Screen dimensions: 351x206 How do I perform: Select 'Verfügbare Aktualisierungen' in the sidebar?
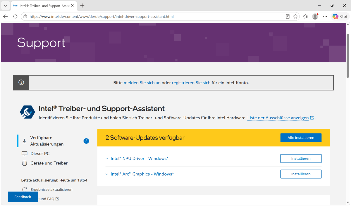pos(47,141)
